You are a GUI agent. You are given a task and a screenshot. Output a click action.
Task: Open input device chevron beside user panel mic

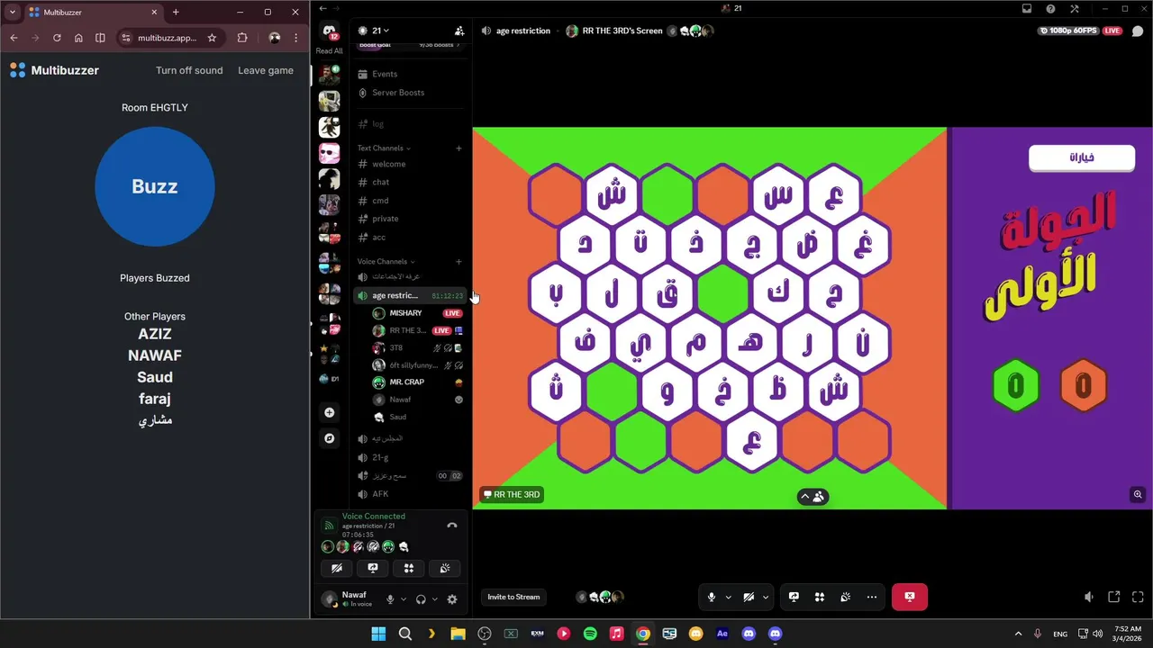(404, 599)
